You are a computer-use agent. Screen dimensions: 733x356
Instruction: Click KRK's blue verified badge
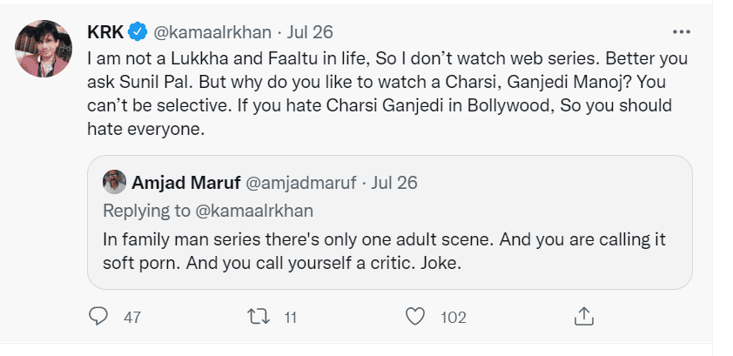(x=138, y=32)
